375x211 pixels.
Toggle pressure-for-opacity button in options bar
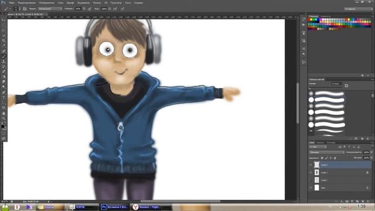[90, 9]
